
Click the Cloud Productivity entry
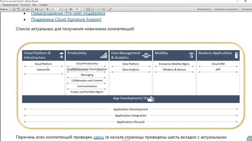[87, 63]
